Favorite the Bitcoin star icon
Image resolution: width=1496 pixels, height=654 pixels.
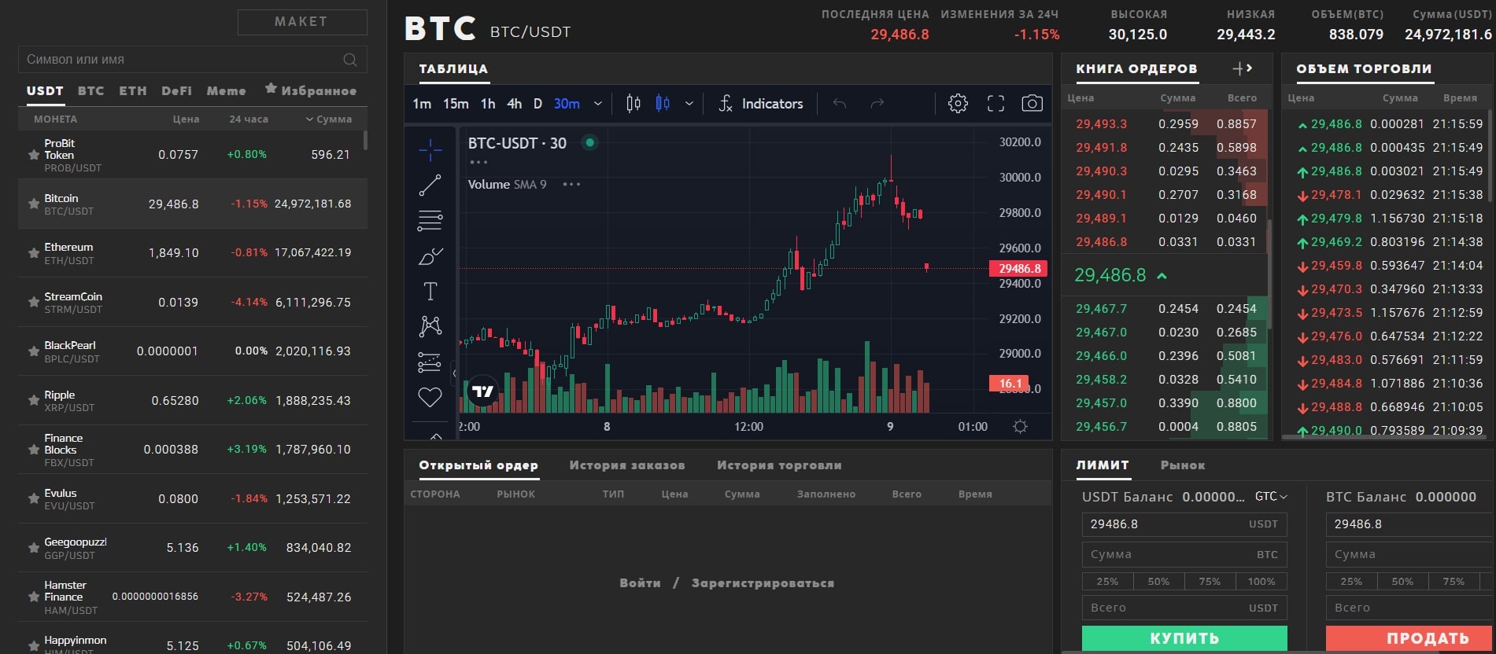click(33, 204)
